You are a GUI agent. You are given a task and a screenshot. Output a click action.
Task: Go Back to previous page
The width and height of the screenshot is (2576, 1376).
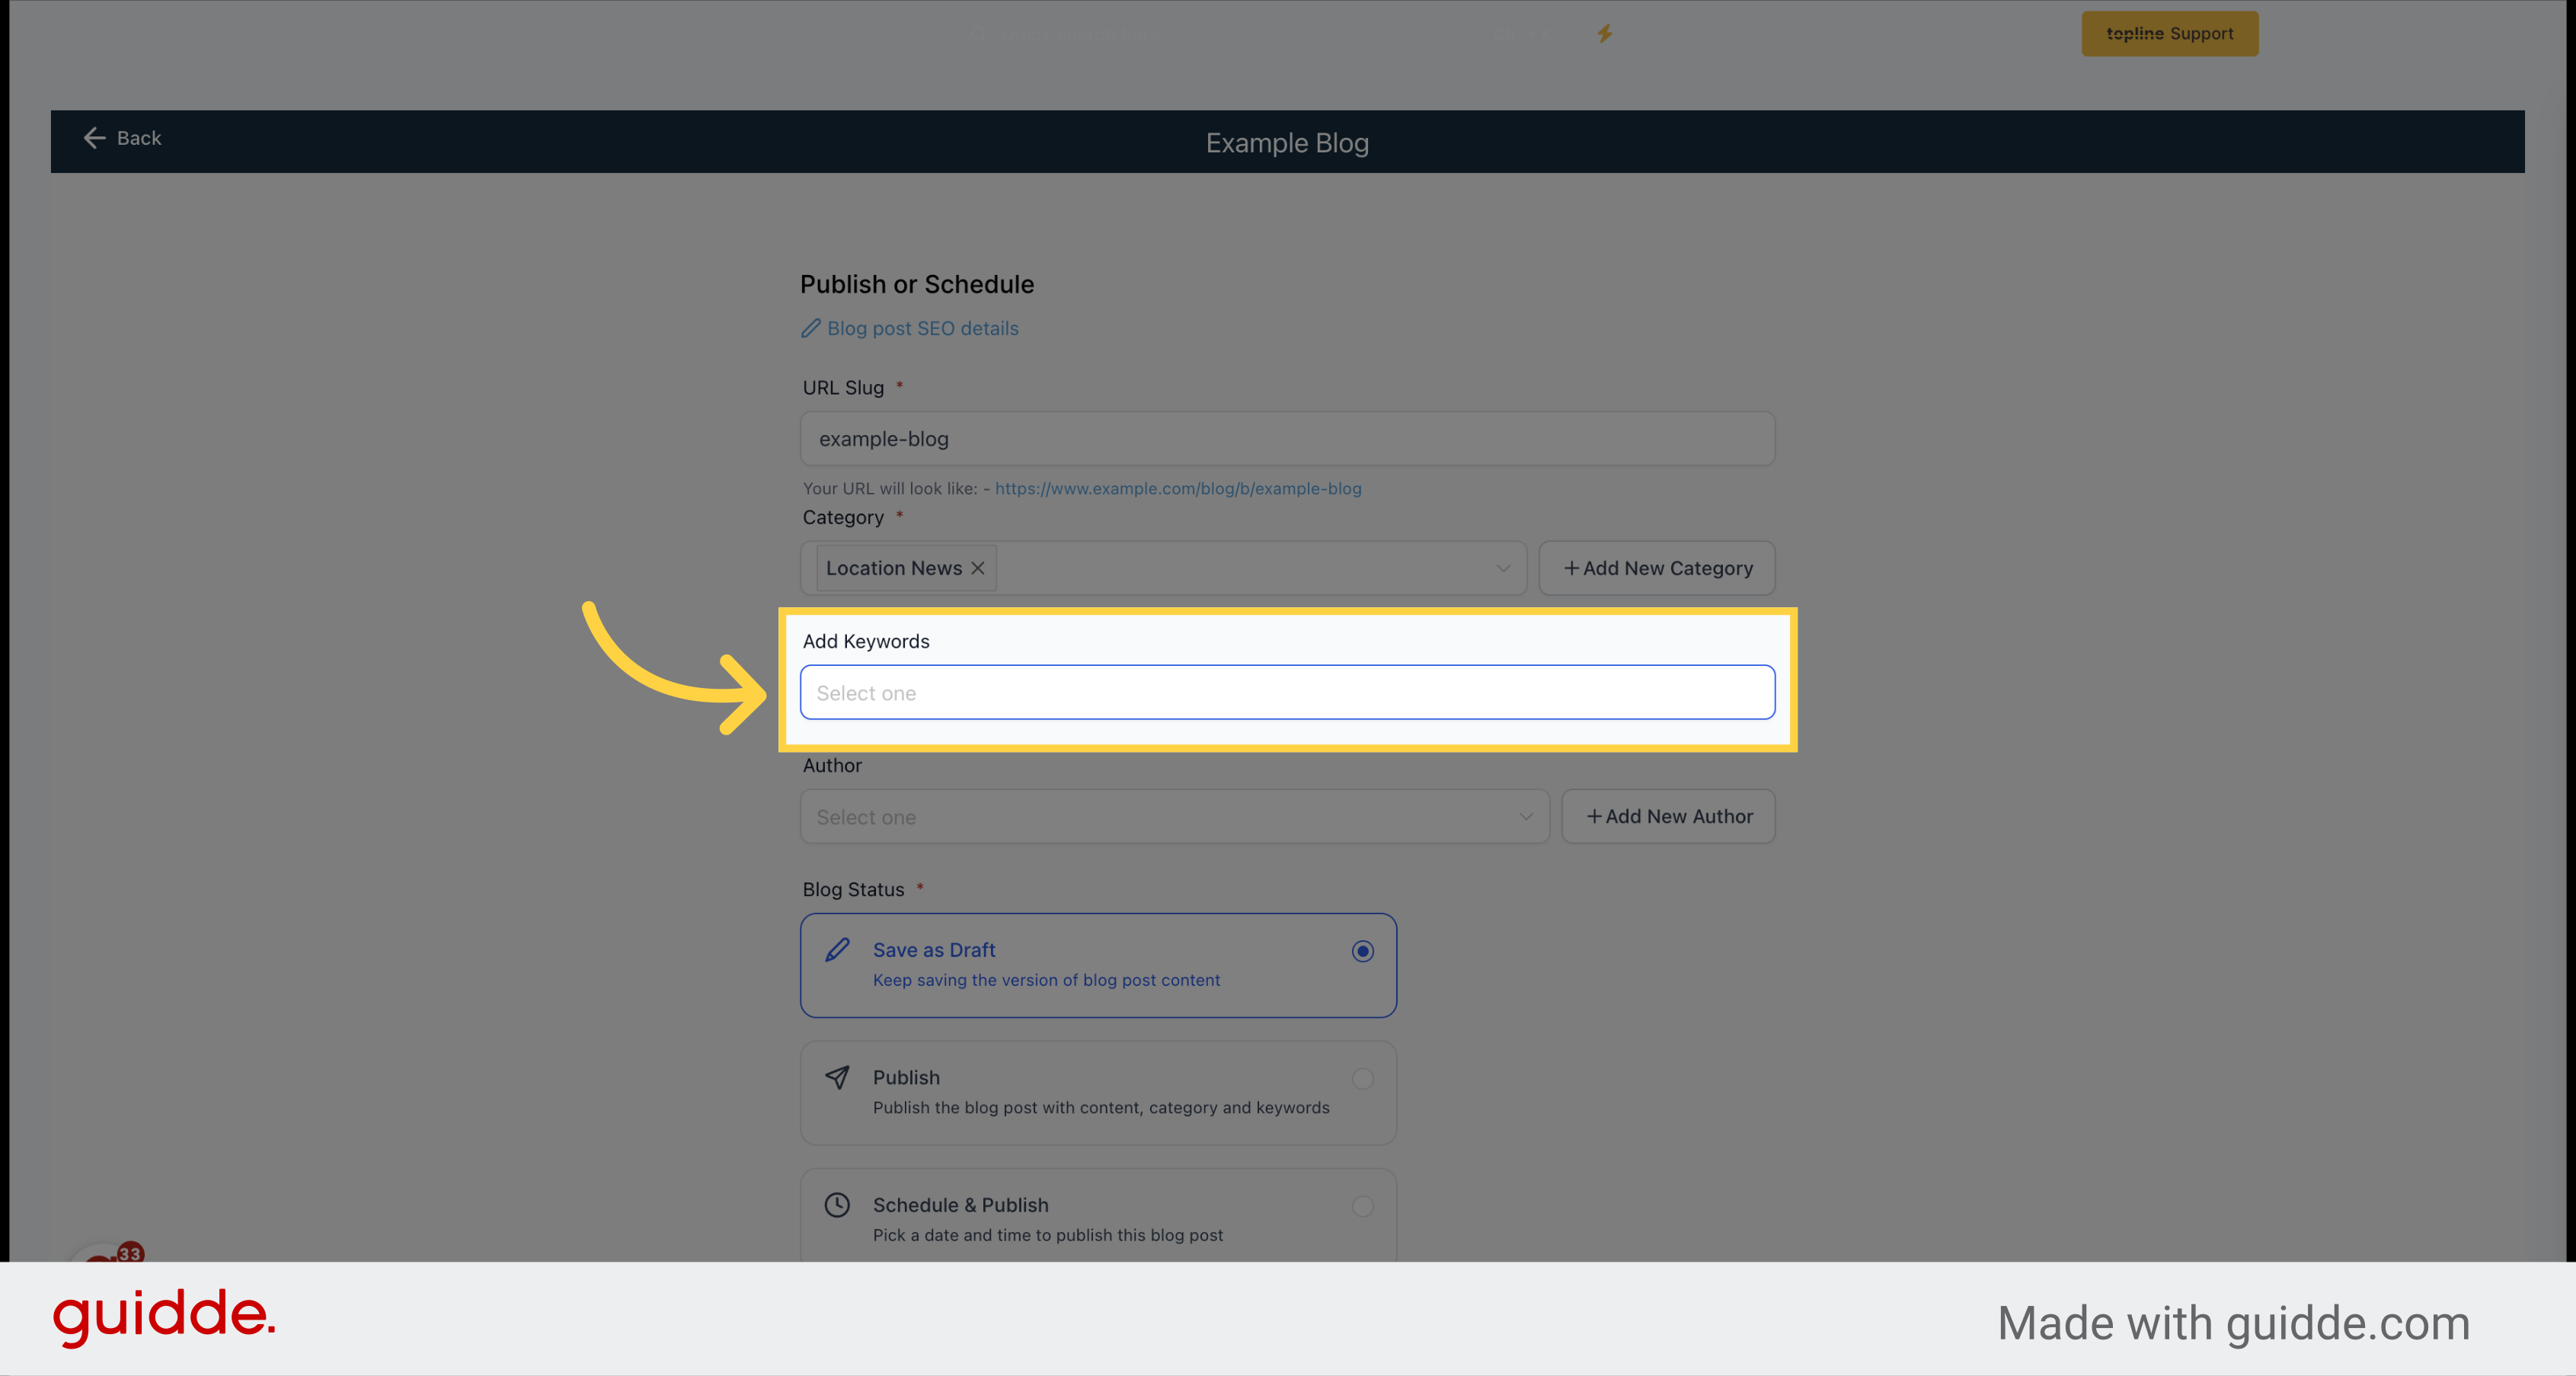[x=122, y=138]
